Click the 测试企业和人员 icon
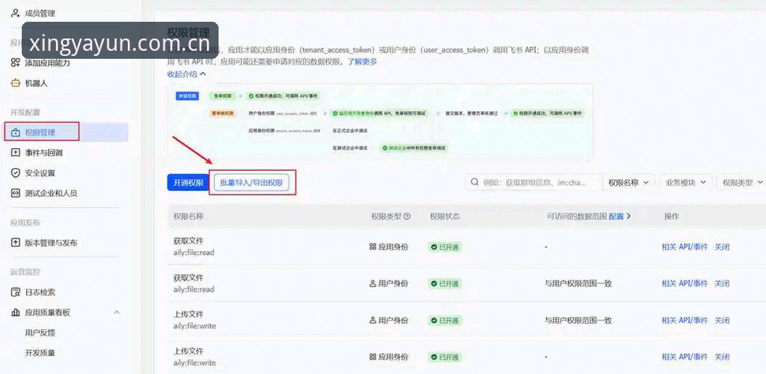Image resolution: width=766 pixels, height=374 pixels. tap(16, 193)
